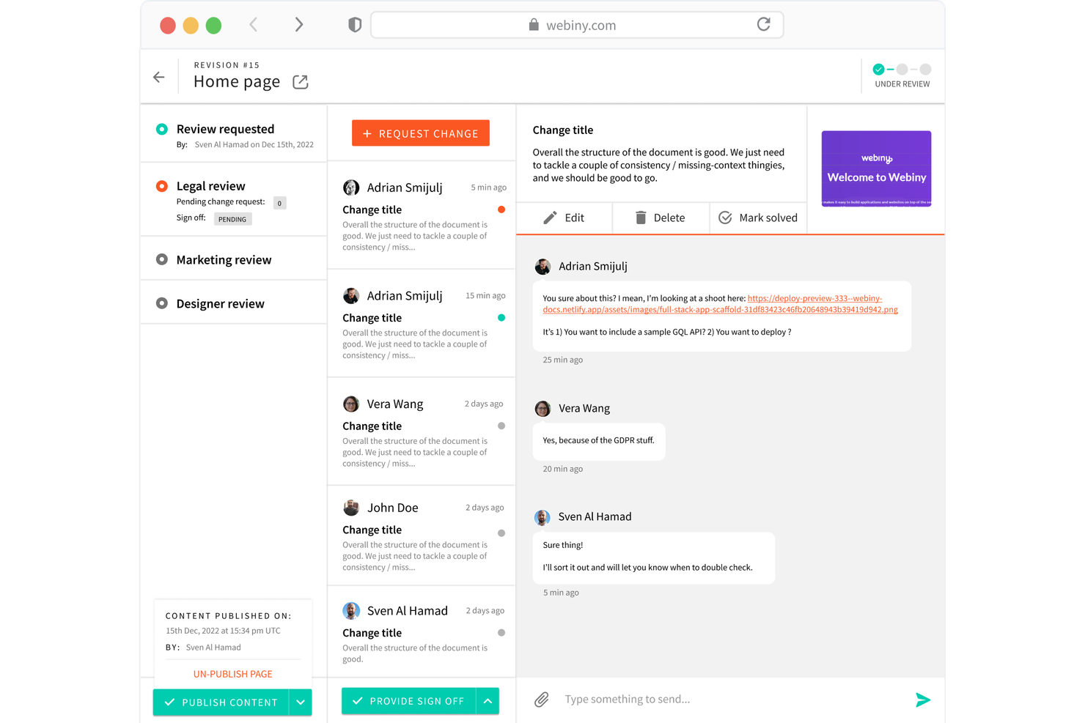
Task: Send the message using the arrow icon
Action: (x=923, y=700)
